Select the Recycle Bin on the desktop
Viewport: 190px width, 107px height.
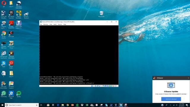(x=102, y=14)
